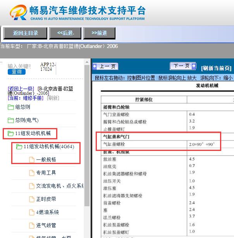Go back with <<后退 button
Screen dimensions: 234x238
pyautogui.click(x=65, y=33)
